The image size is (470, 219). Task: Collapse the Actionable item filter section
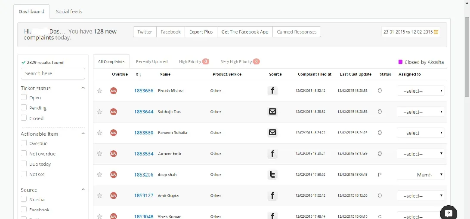click(83, 134)
